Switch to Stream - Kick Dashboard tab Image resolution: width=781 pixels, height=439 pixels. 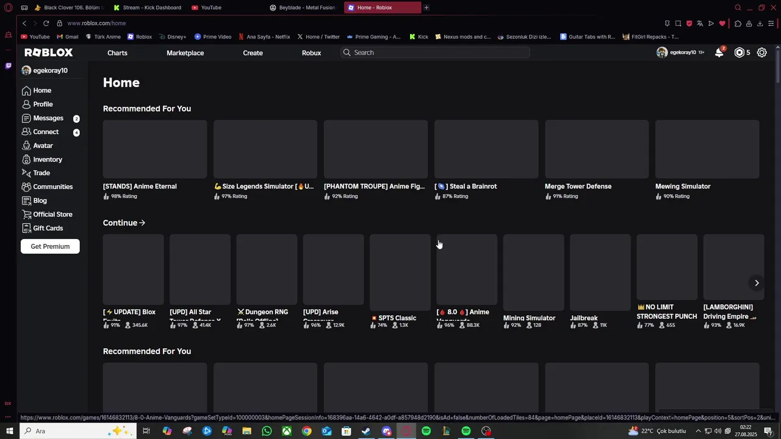click(148, 7)
